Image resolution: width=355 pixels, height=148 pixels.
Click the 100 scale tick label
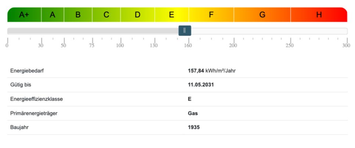(x=120, y=46)
